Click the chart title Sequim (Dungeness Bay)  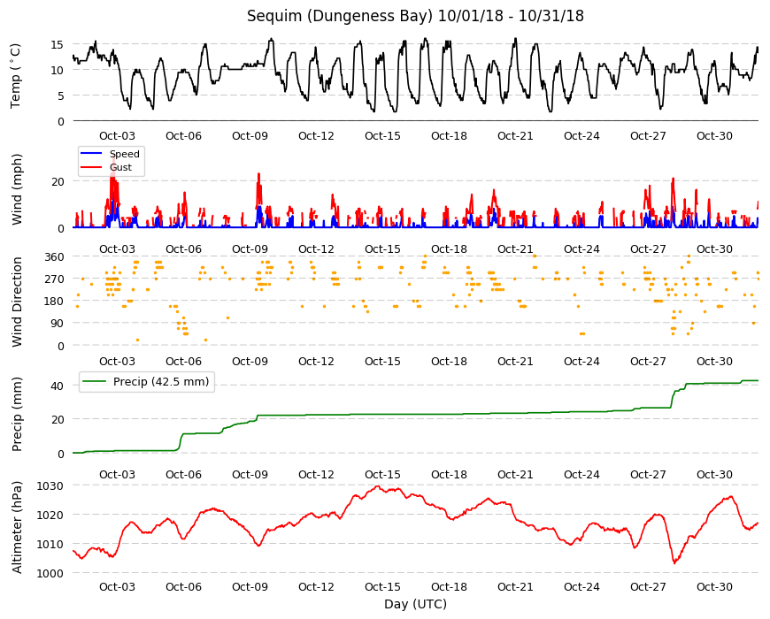tap(340, 16)
